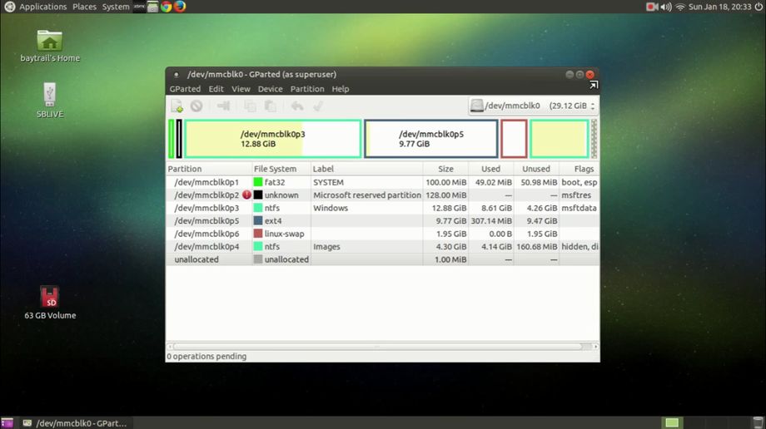The image size is (766, 429).
Task: Click the File System column header
Action: pyautogui.click(x=275, y=169)
